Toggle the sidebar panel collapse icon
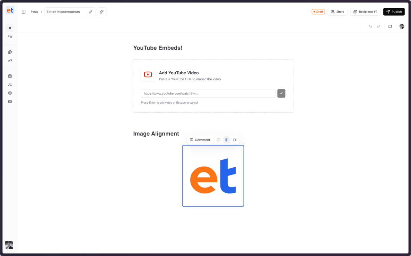 click(23, 12)
